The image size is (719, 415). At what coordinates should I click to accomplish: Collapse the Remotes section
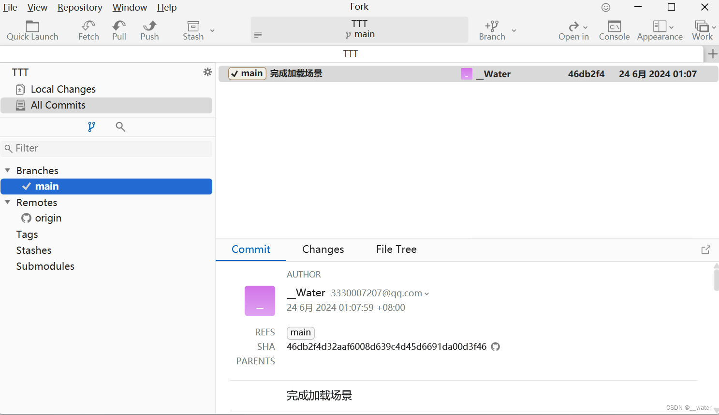[x=7, y=202]
